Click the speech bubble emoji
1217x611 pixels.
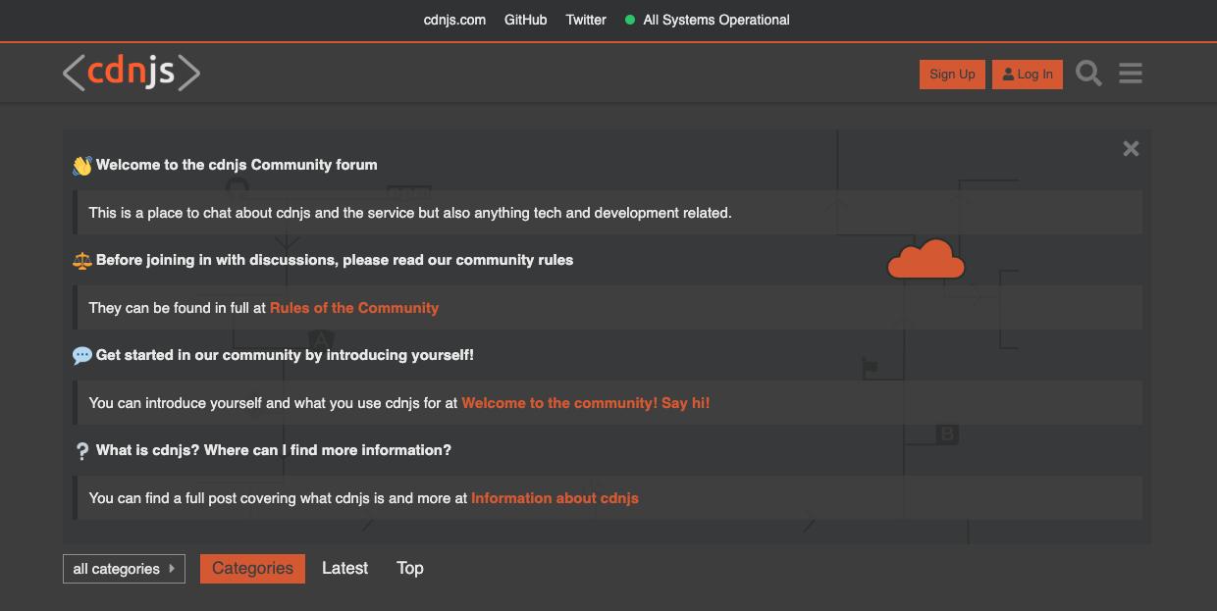pos(82,356)
